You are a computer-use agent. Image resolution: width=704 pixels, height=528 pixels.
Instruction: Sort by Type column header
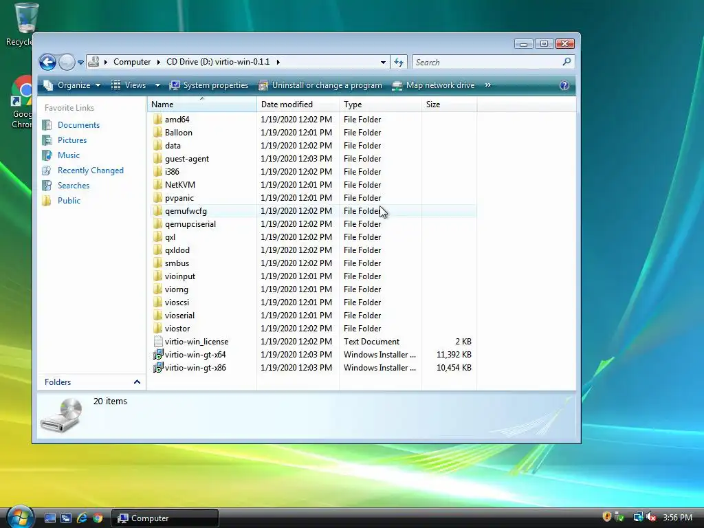point(380,104)
